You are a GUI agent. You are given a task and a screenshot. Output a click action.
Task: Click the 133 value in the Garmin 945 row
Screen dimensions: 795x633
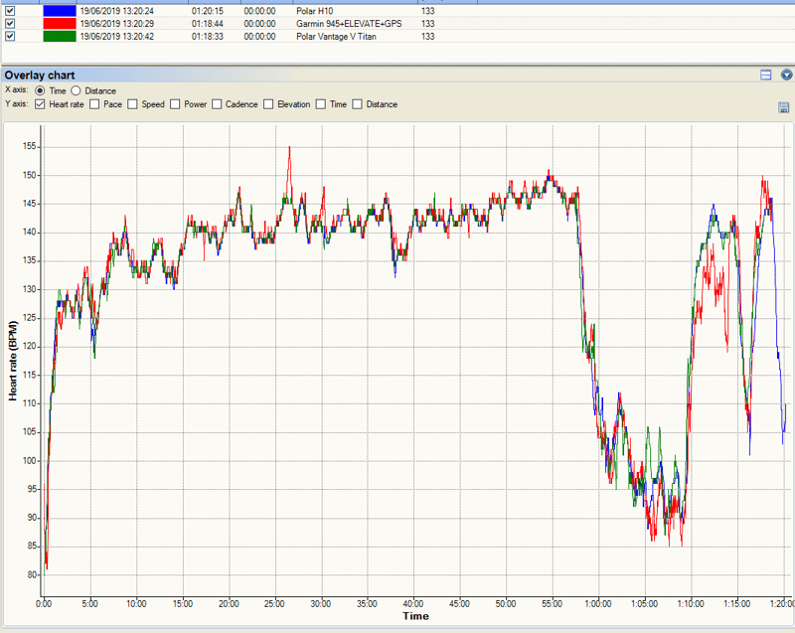pyautogui.click(x=428, y=23)
